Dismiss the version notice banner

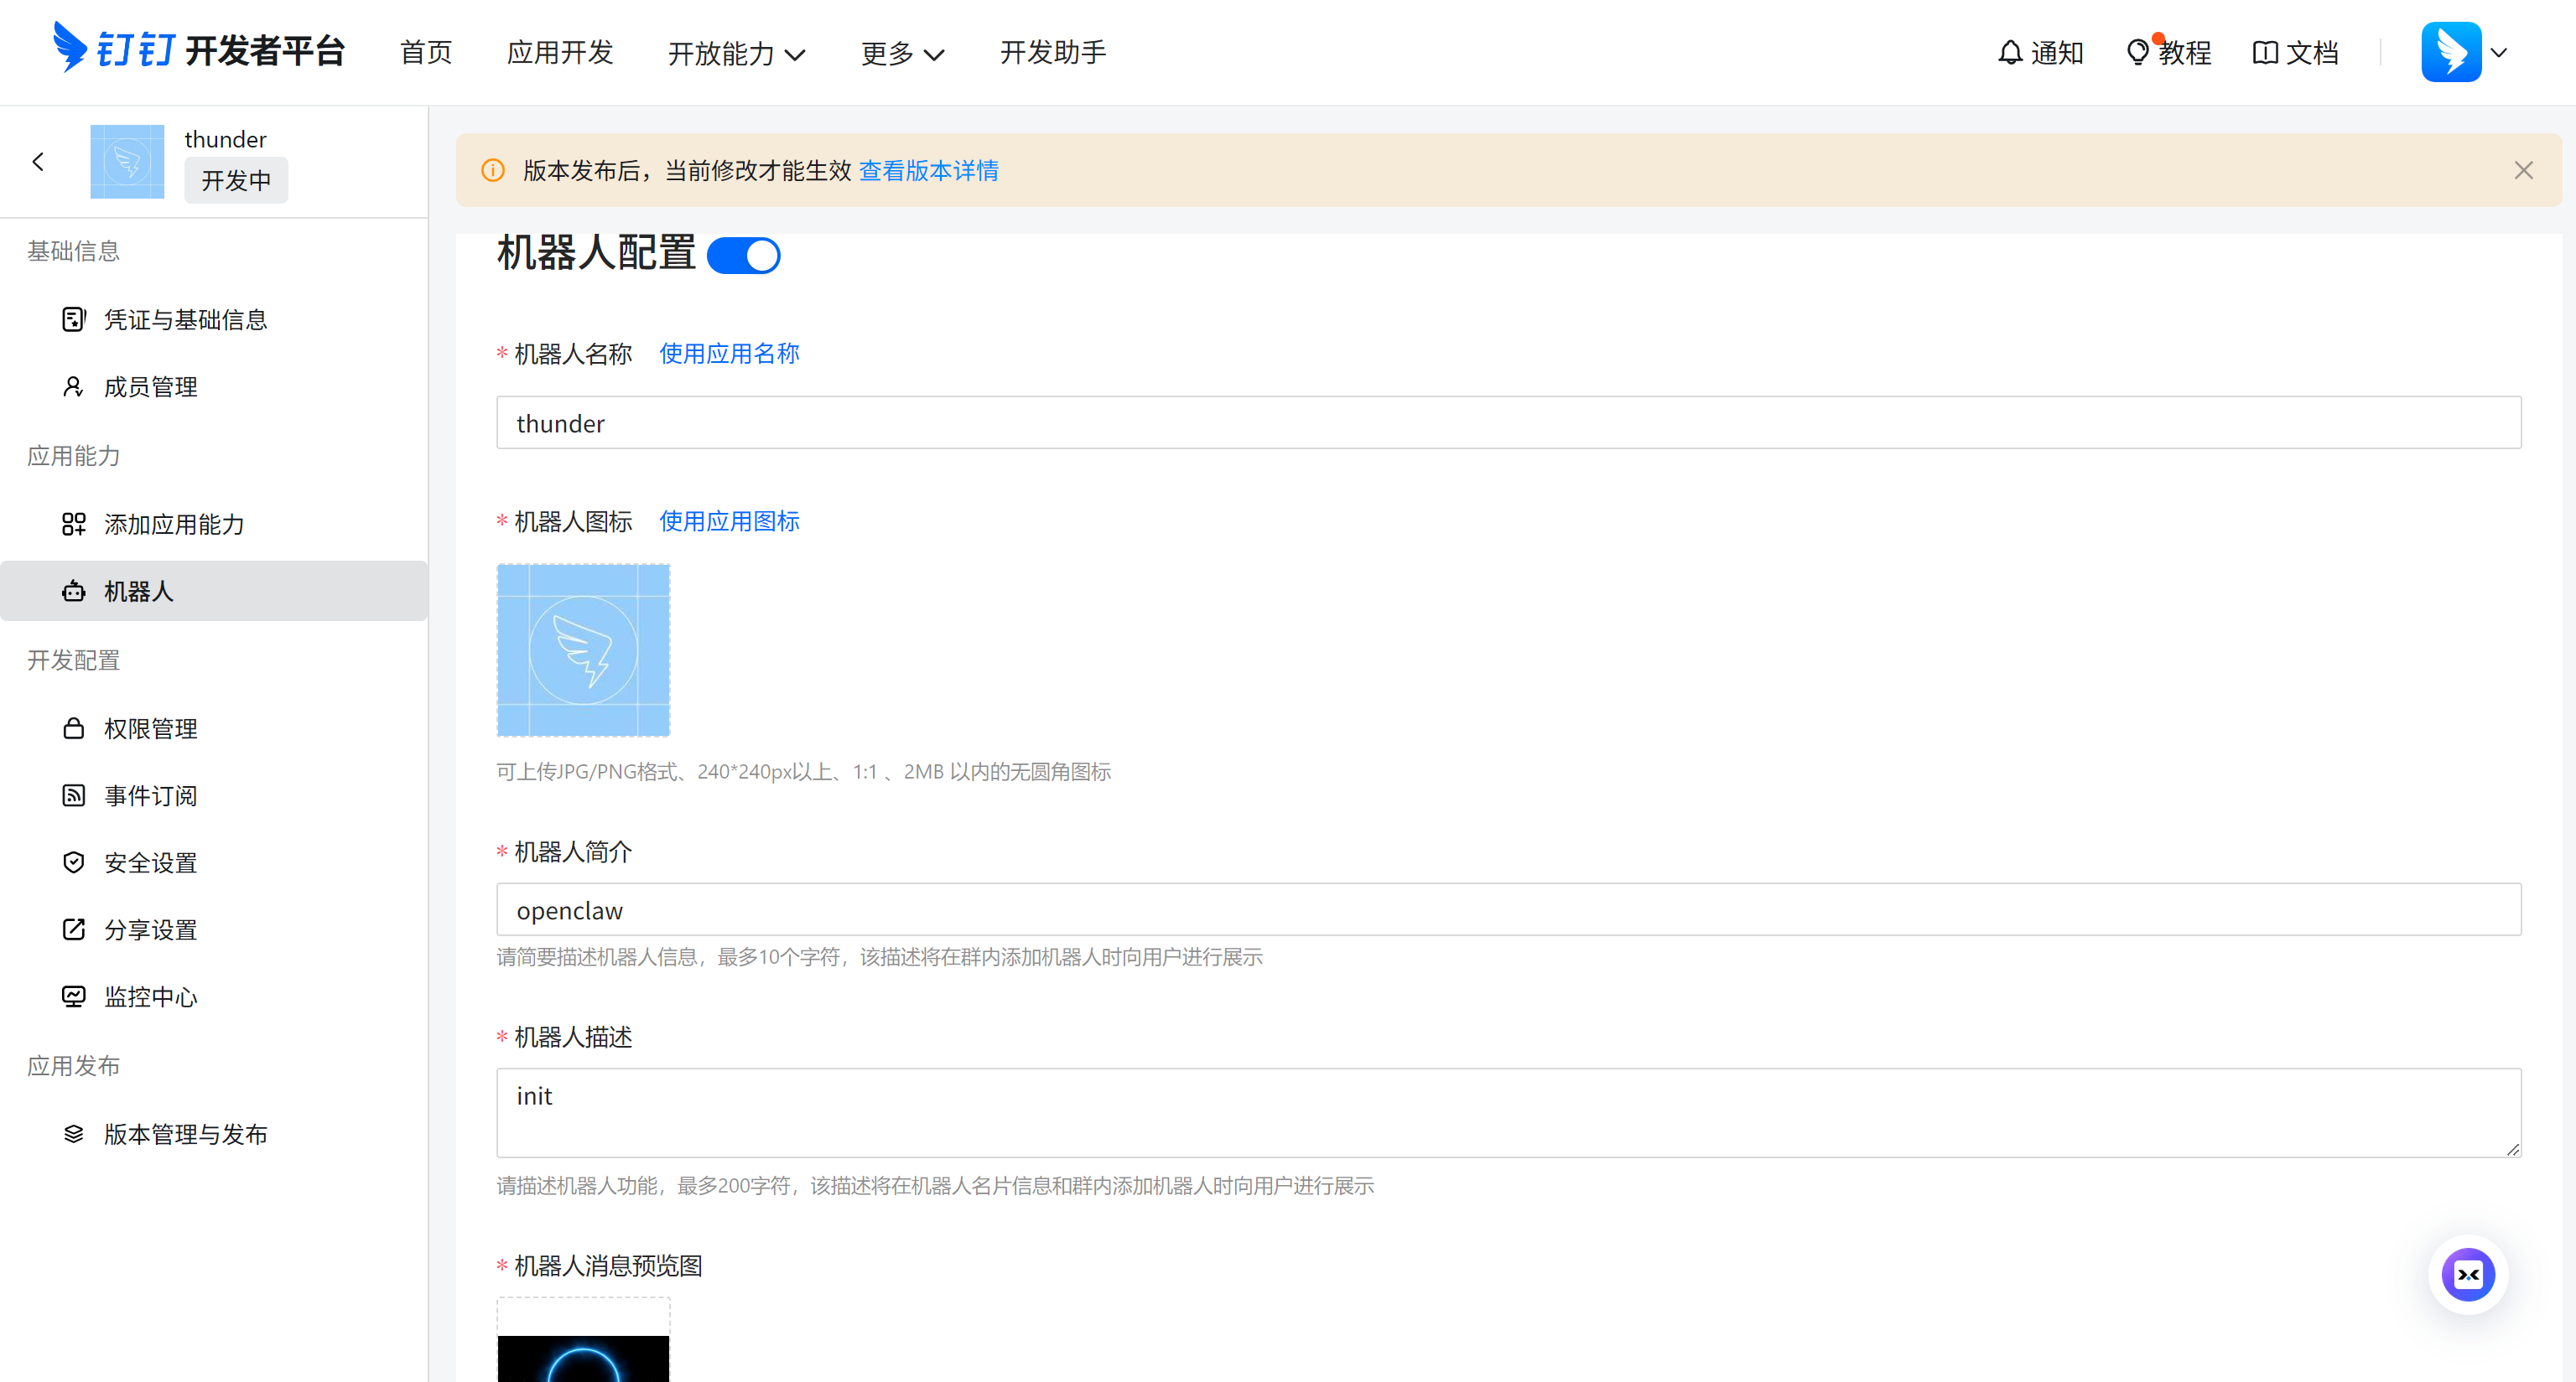tap(2523, 171)
